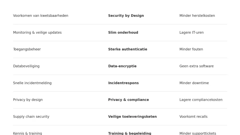Select 'Incidentrespons' bold label
Screen dimensions: 240x135
point(123,83)
